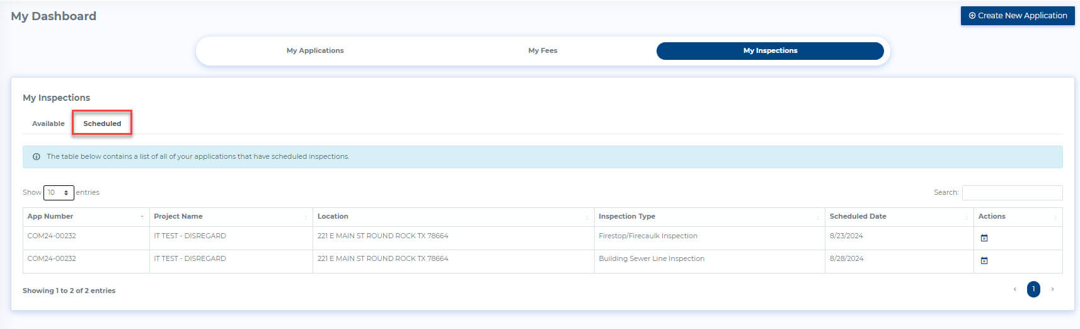Select the My Inspections tab
The image size is (1080, 329).
(770, 51)
